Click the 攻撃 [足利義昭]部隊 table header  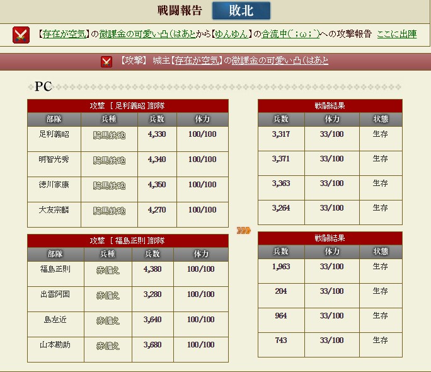click(128, 106)
